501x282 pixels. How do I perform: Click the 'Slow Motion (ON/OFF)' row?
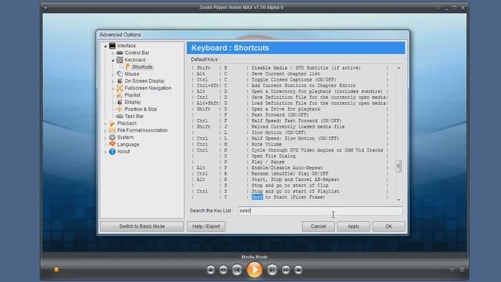[x=290, y=132]
